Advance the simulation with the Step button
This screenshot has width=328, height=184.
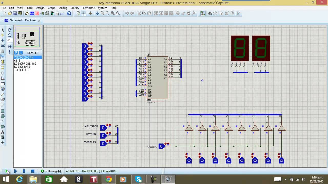(15, 171)
